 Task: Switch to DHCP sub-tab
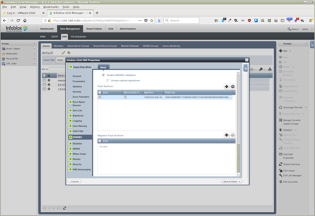(55, 36)
